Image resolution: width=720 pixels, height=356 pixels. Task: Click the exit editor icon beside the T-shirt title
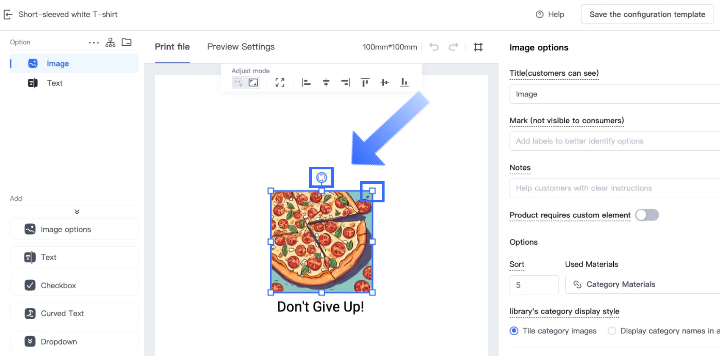pyautogui.click(x=8, y=14)
